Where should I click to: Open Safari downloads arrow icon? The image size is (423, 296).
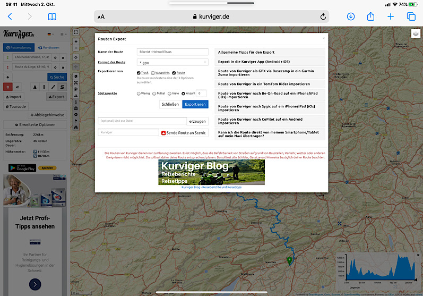(351, 16)
